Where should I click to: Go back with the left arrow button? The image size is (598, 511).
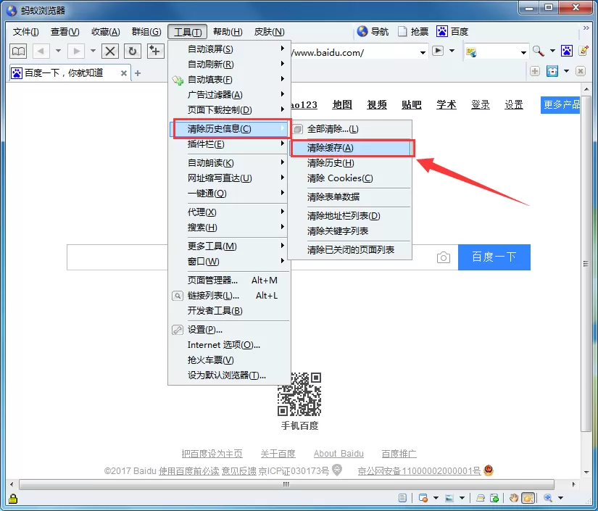coord(41,51)
